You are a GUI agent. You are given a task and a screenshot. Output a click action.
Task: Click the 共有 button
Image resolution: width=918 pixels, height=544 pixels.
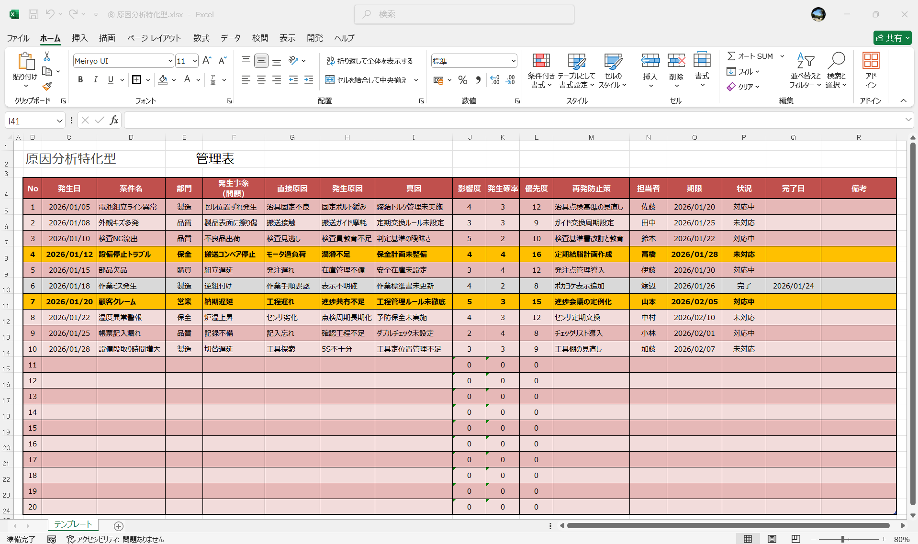click(891, 38)
